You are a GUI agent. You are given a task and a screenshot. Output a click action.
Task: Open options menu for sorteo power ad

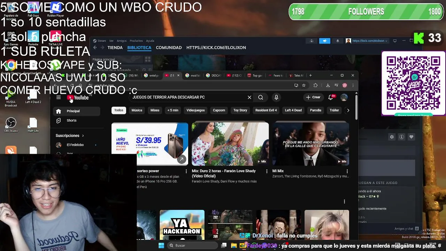click(x=186, y=171)
